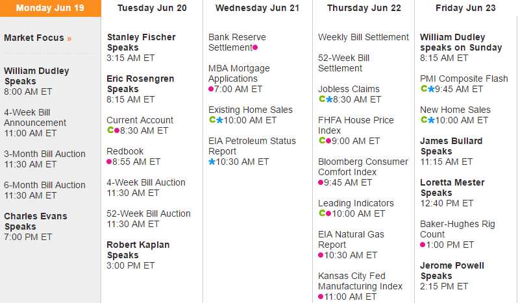The height and width of the screenshot is (303, 518).
Task: Open the Kansas City Fed Manufacturing Index link
Action: pyautogui.click(x=360, y=281)
